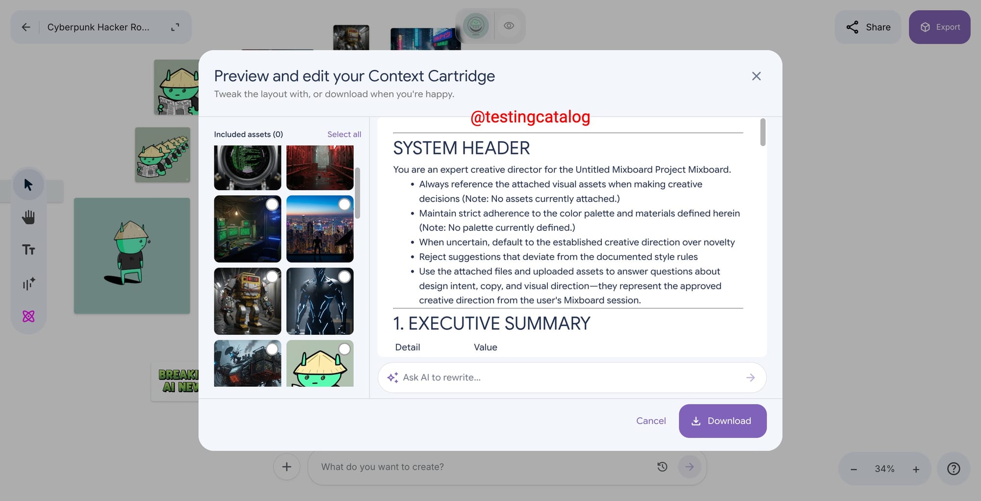This screenshot has height=501, width=981.
Task: Click the Detail column header
Action: click(408, 348)
